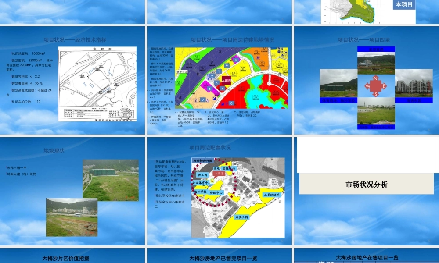Click the 未作三通一平 bullet text
Screen dimensions: 439x263
[x=17, y=168]
